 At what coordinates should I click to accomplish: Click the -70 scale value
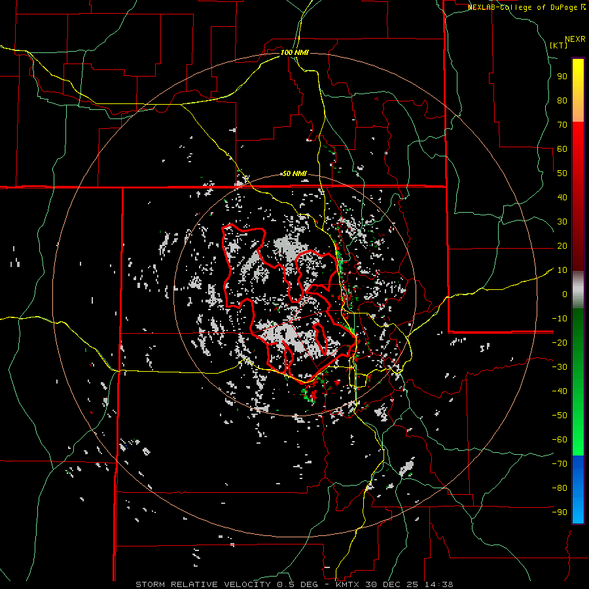pyautogui.click(x=560, y=464)
